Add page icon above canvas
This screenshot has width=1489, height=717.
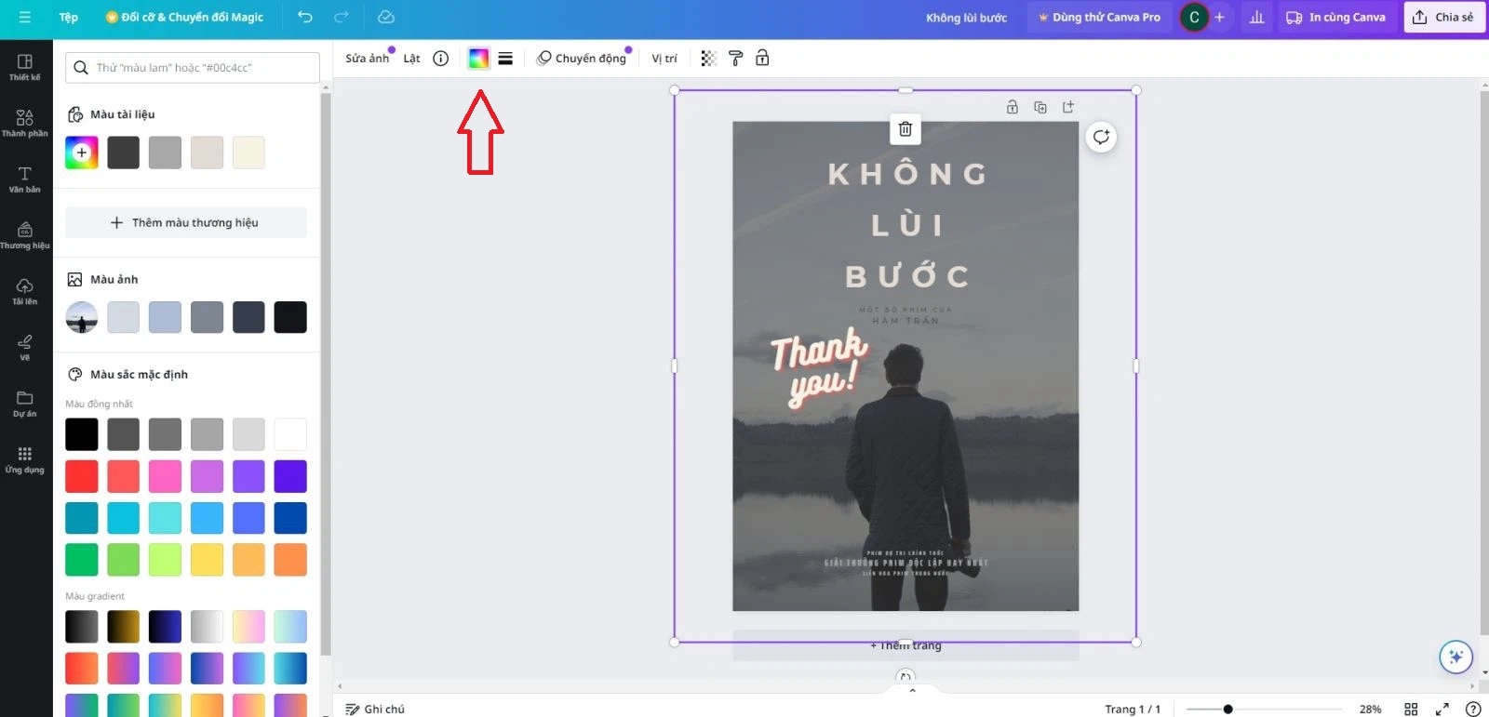click(x=1068, y=107)
